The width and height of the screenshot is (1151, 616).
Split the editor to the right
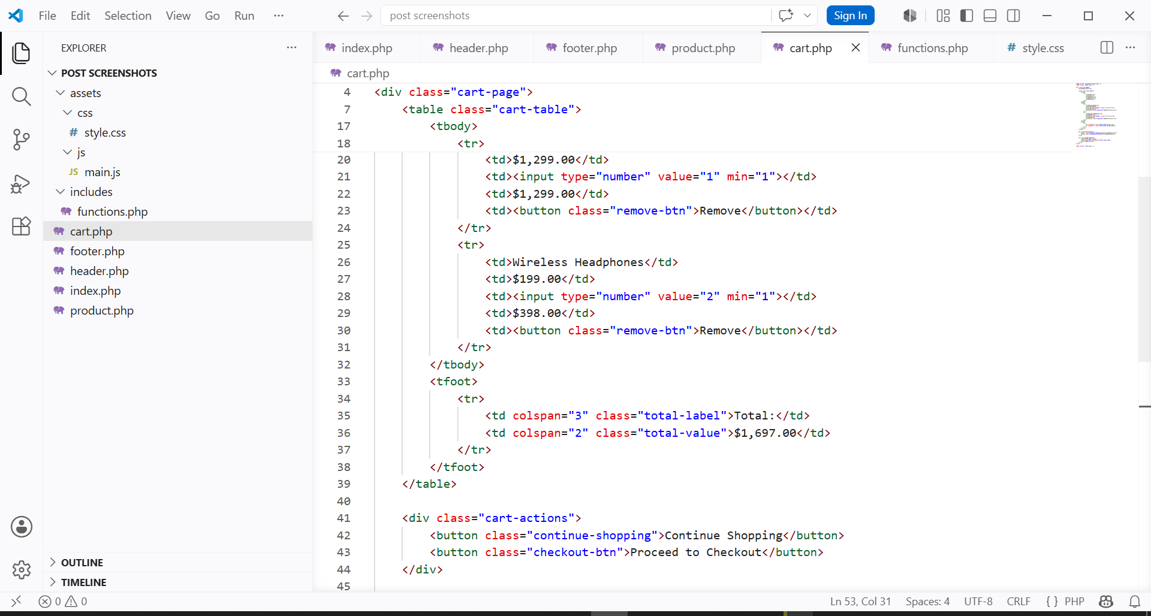coord(1107,47)
